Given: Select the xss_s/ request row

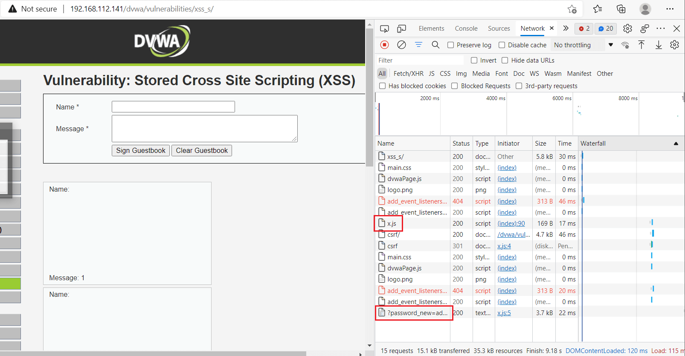Looking at the screenshot, I should tap(530, 157).
